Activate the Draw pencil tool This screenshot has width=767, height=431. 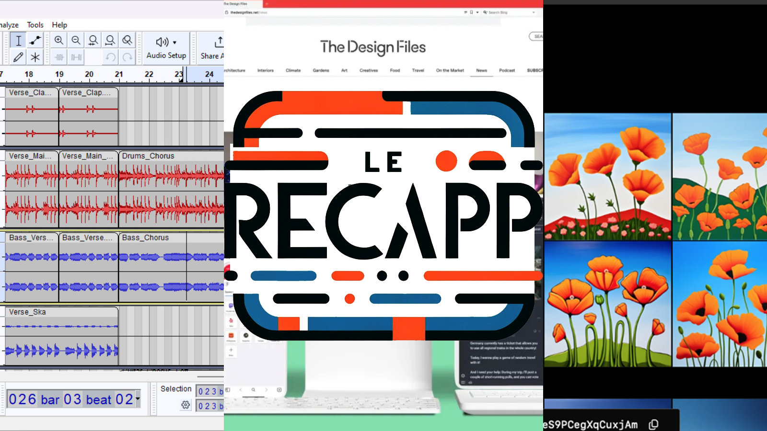(18, 57)
